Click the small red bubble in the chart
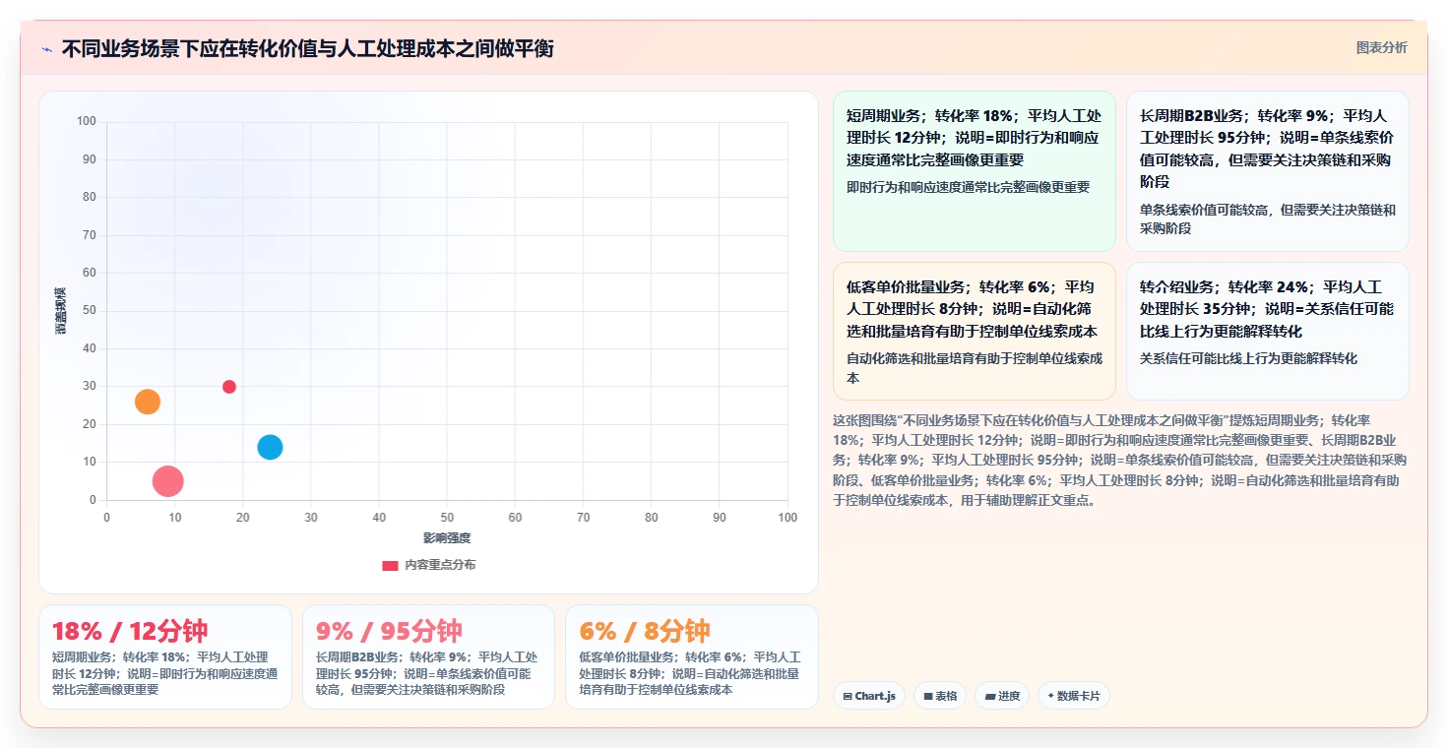The height and width of the screenshot is (748, 1448). click(x=229, y=387)
